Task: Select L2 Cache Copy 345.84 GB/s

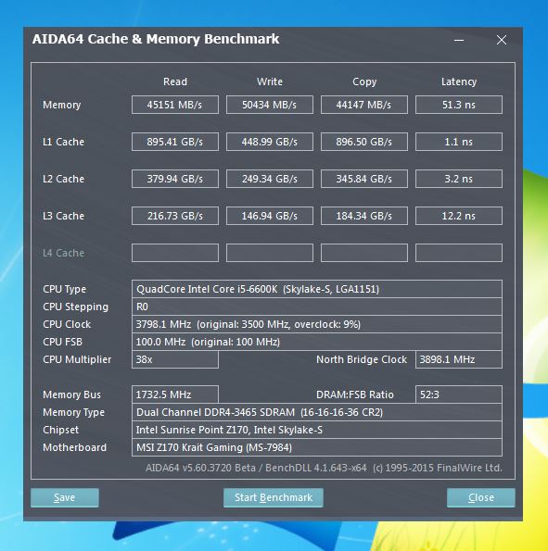Action: 364,179
